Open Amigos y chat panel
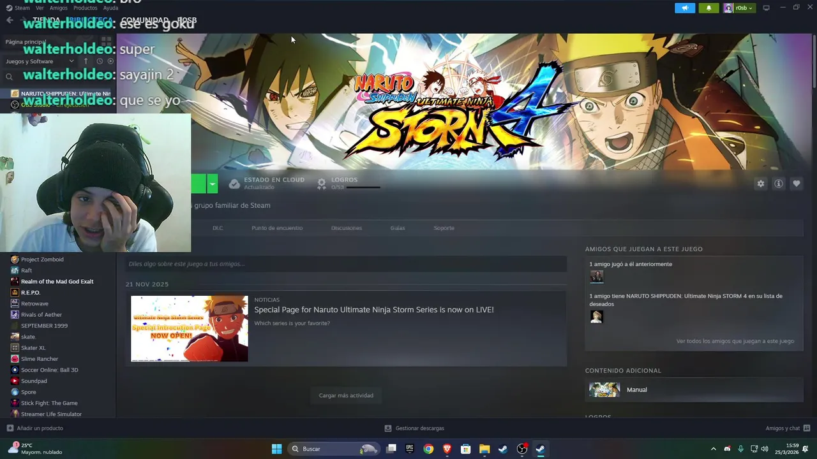 tap(788, 428)
